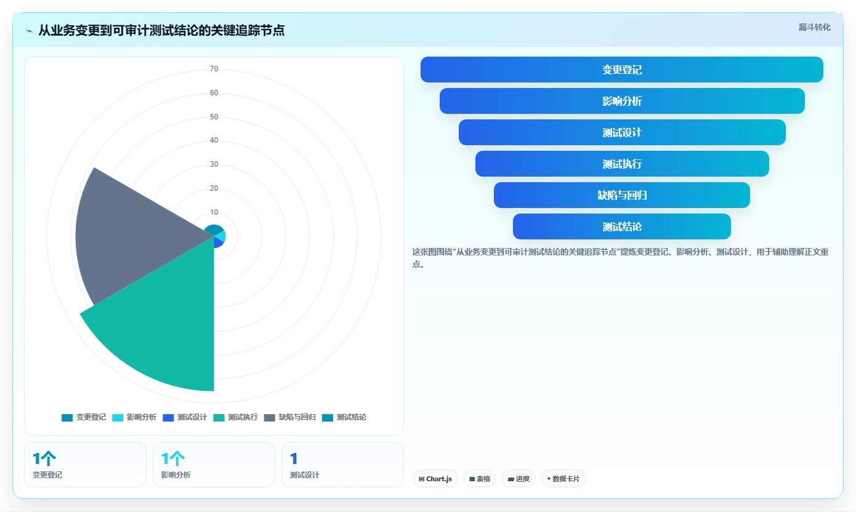Click the axis tick label 60
This screenshot has height=512, width=856.
click(x=214, y=93)
